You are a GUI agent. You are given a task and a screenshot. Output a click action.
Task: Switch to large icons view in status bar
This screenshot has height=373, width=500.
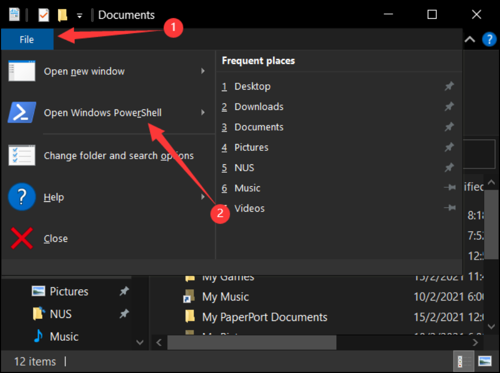click(x=484, y=361)
